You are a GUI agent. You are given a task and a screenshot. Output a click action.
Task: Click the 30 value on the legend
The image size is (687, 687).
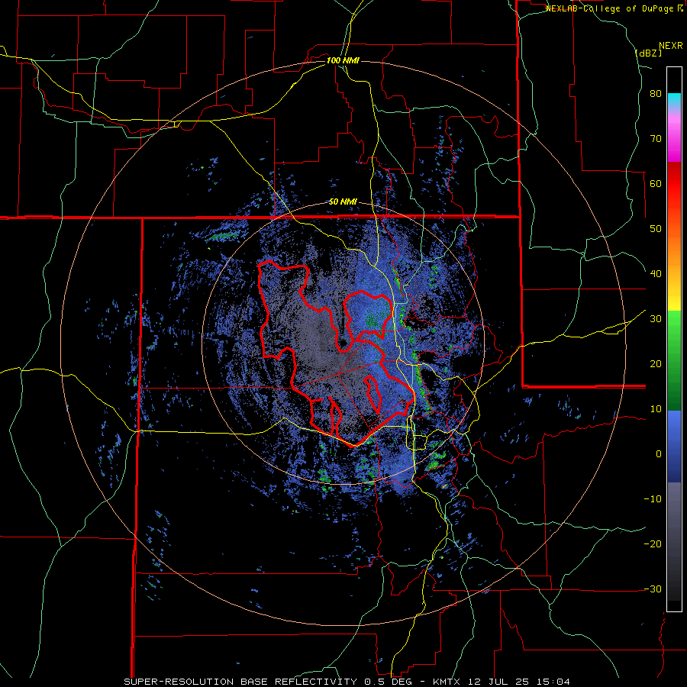coord(656,319)
